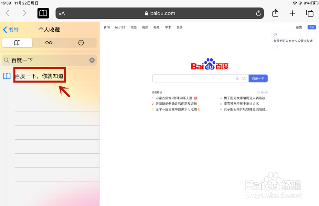This screenshot has width=319, height=206.
Task: Open the 视频 link
Action: [x=145, y=27]
